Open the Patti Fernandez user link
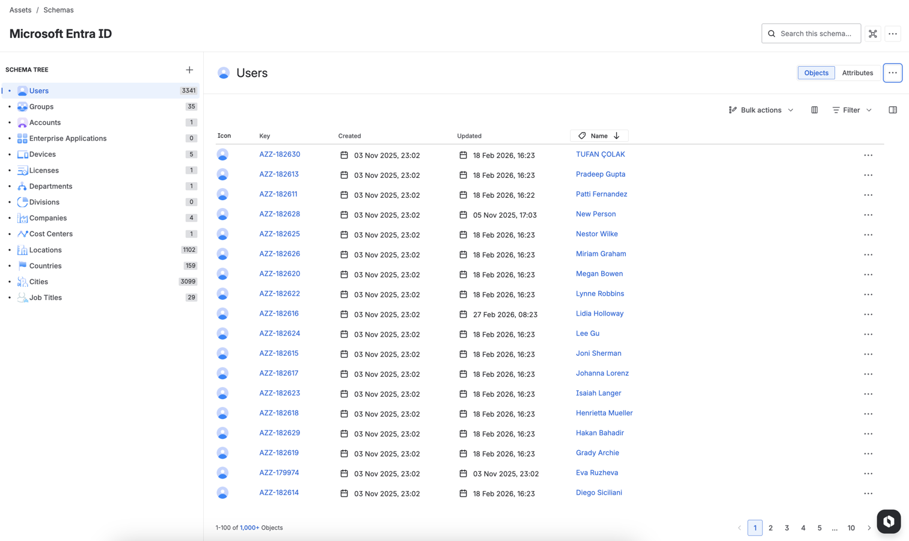 601,194
